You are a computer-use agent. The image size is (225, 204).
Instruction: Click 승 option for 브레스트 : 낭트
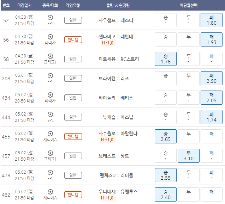pyautogui.click(x=166, y=156)
